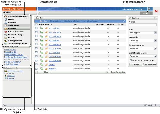
Task: Click the bundle icon beside Notepad
Action: 46,69
